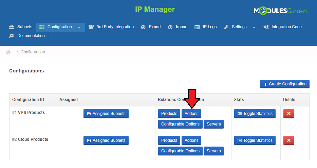
Task: Expand the Settings menu dropdown arrow
Action: [254, 27]
